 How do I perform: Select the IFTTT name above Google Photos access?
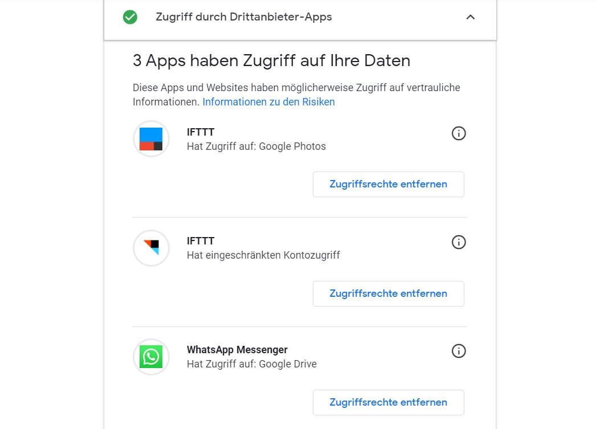pyautogui.click(x=201, y=132)
